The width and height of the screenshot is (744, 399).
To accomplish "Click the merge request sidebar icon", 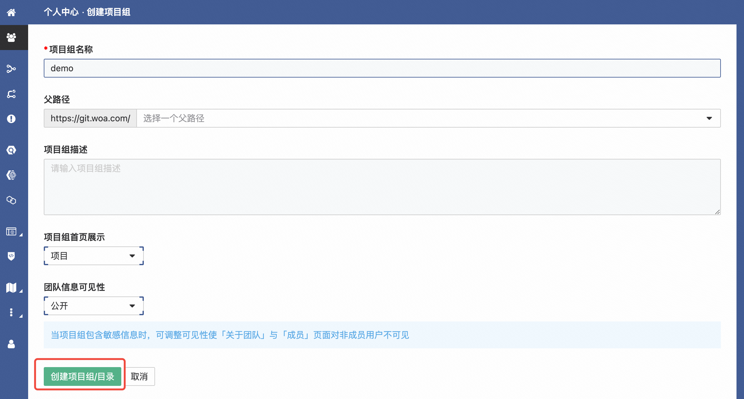I will coord(11,94).
